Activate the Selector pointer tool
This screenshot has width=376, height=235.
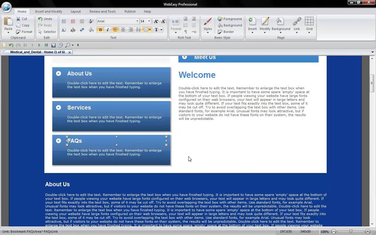point(40,32)
